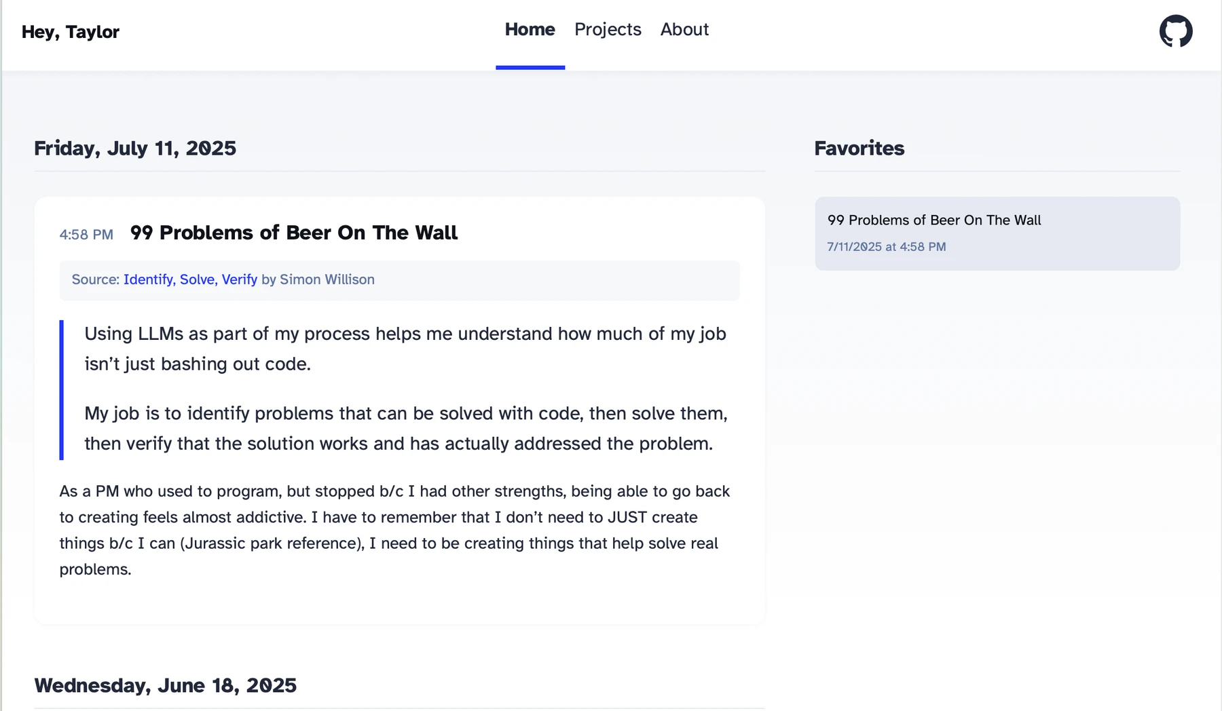
Task: Click the "Hey, Taylor" site title
Action: tap(71, 32)
